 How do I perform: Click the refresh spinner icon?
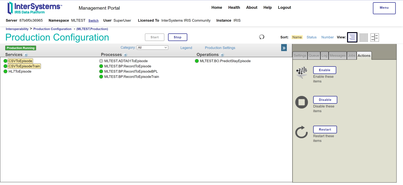pyautogui.click(x=262, y=37)
